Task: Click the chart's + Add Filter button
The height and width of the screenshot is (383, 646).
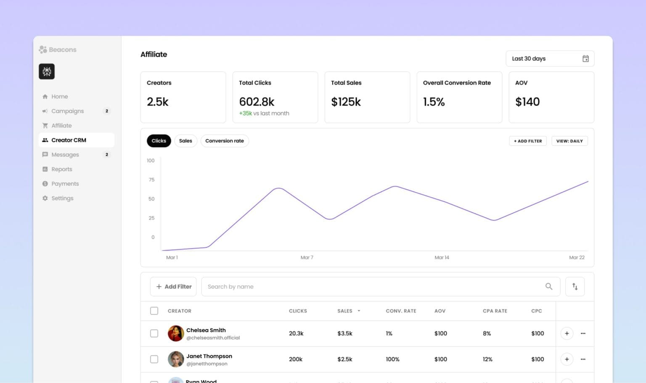Action: (528, 141)
